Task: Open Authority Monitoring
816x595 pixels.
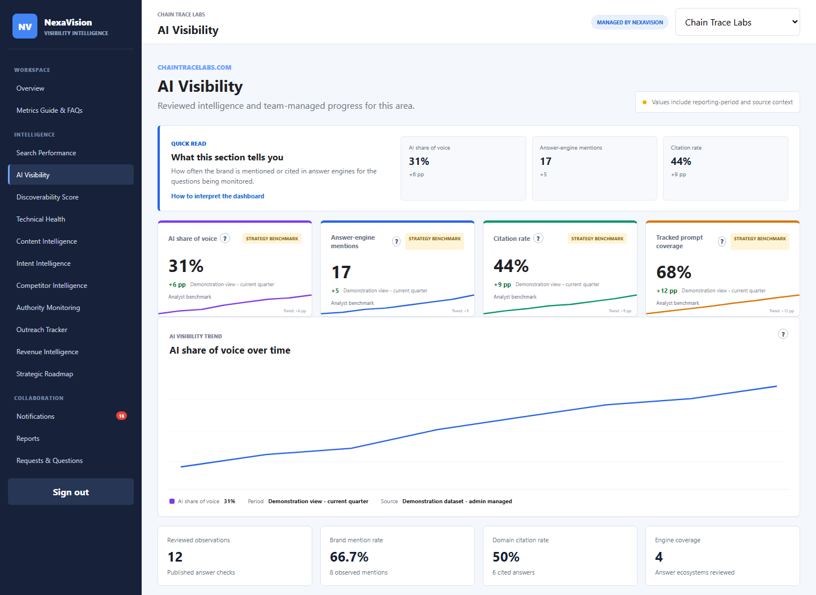Action: point(71,308)
